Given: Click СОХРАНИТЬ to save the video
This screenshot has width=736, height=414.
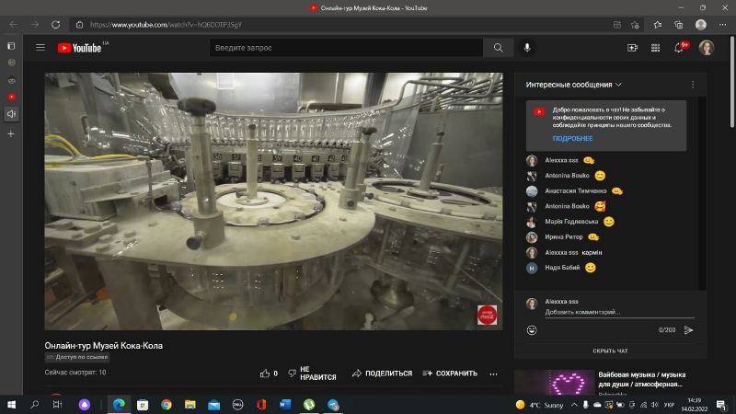Looking at the screenshot, I should (450, 374).
